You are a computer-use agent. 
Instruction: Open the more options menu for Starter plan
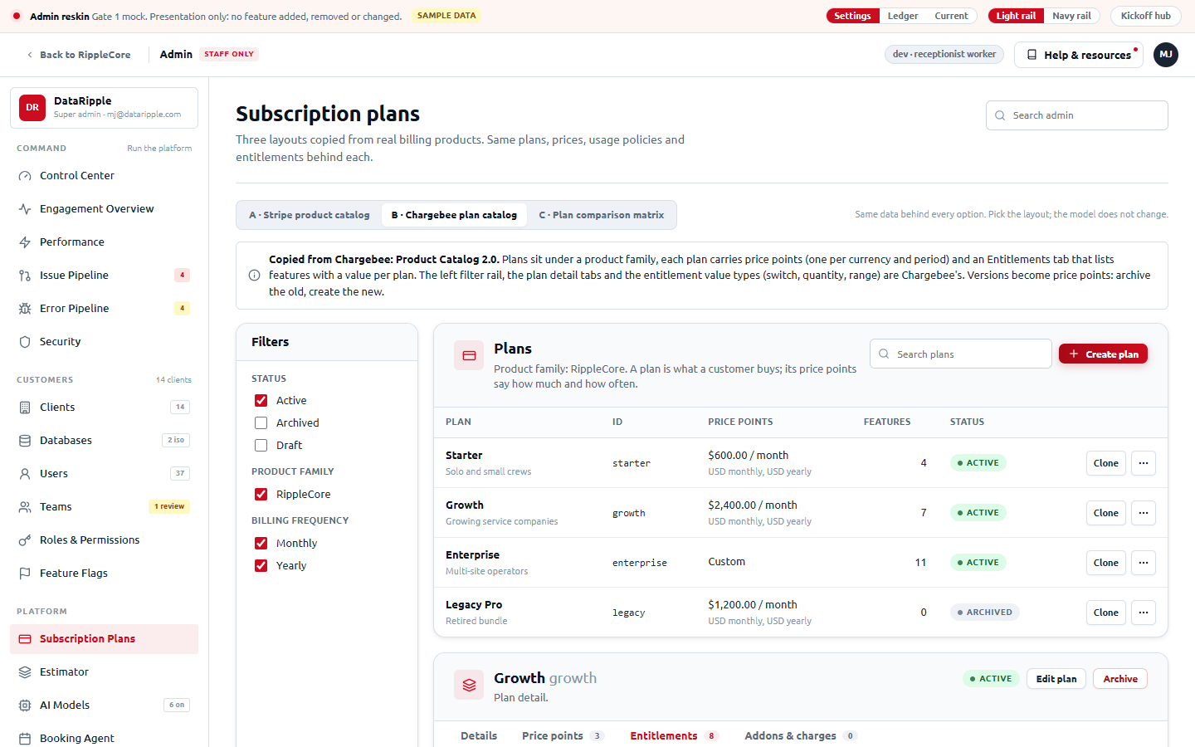tap(1144, 463)
